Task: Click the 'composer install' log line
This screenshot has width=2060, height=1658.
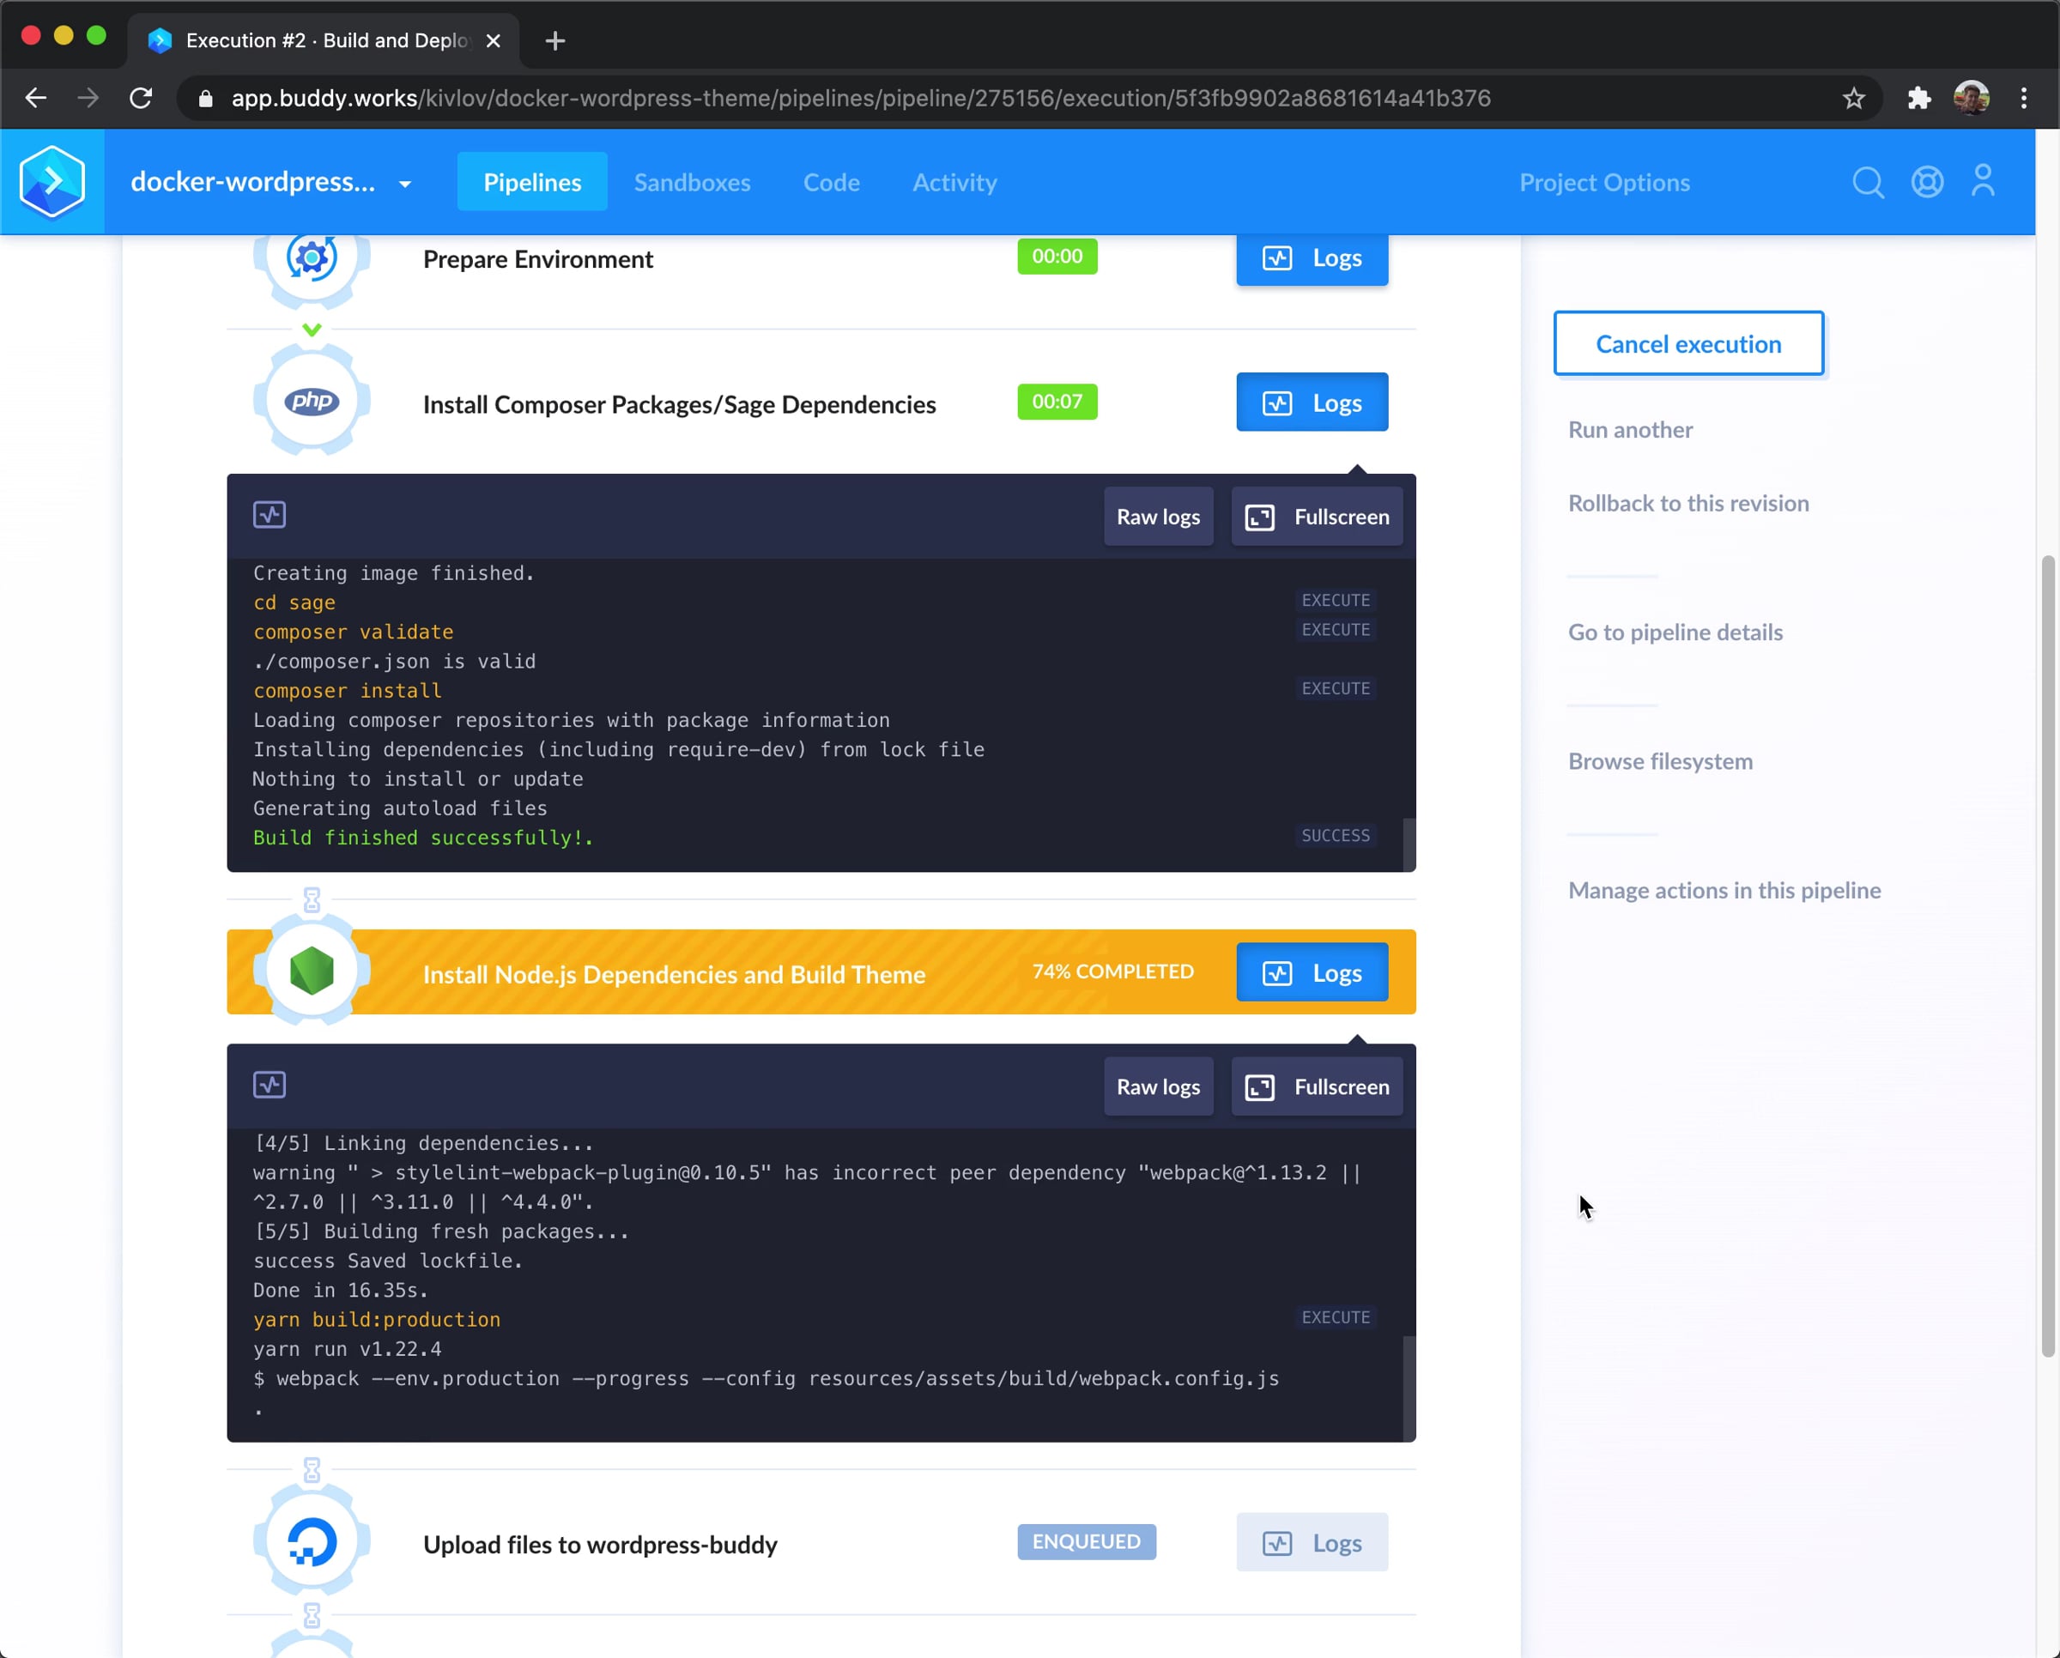Action: pyautogui.click(x=347, y=691)
